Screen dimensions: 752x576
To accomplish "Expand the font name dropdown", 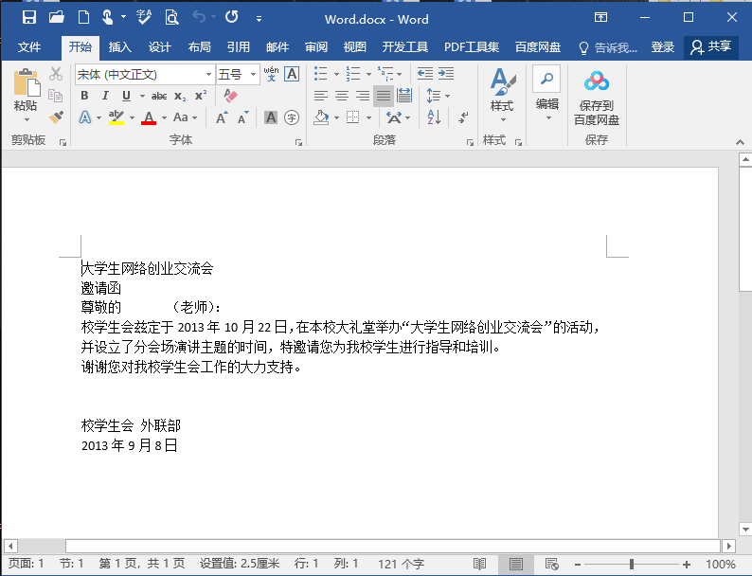I will tap(208, 74).
